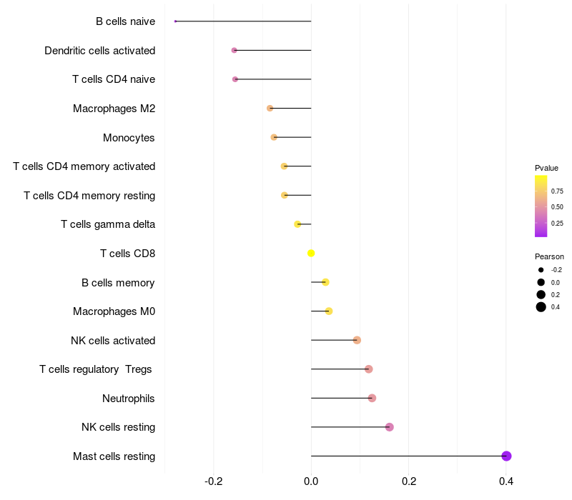The image size is (572, 500).
Task: Click the Macrophages M2 data point
Action: [x=270, y=109]
